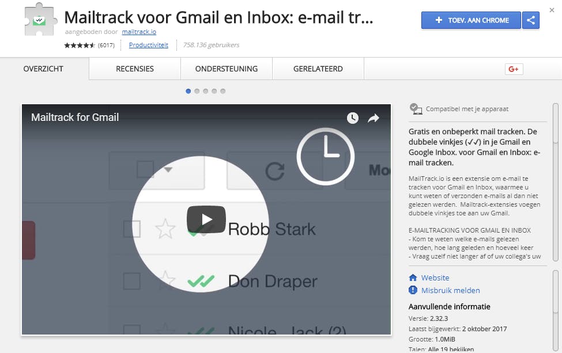The height and width of the screenshot is (353, 562).
Task: Click the Watch later clock icon on video
Action: click(353, 118)
